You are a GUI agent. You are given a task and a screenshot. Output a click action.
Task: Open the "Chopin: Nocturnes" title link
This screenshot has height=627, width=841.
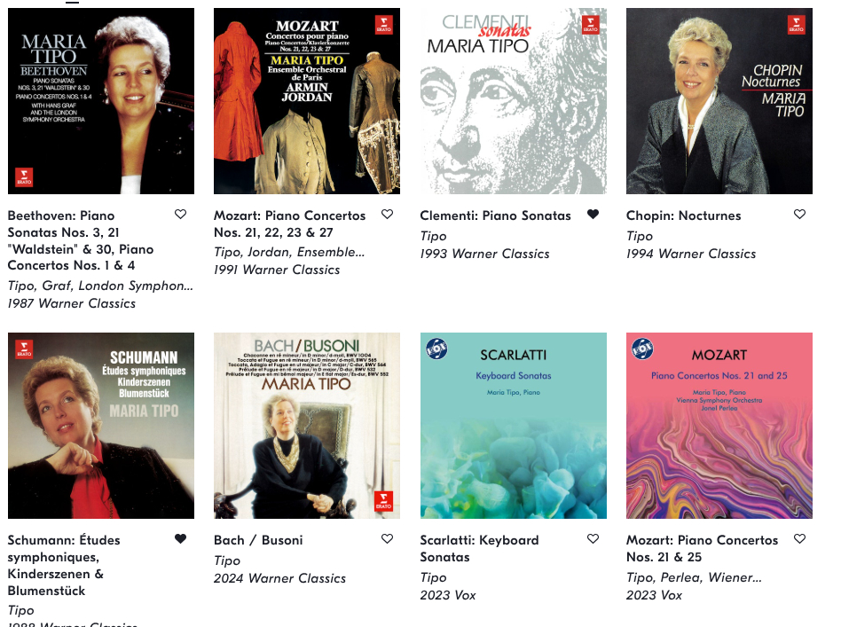click(x=683, y=216)
